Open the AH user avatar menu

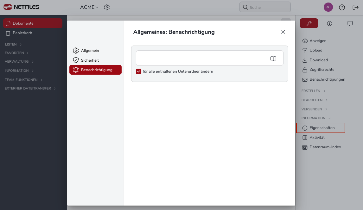coord(328,7)
